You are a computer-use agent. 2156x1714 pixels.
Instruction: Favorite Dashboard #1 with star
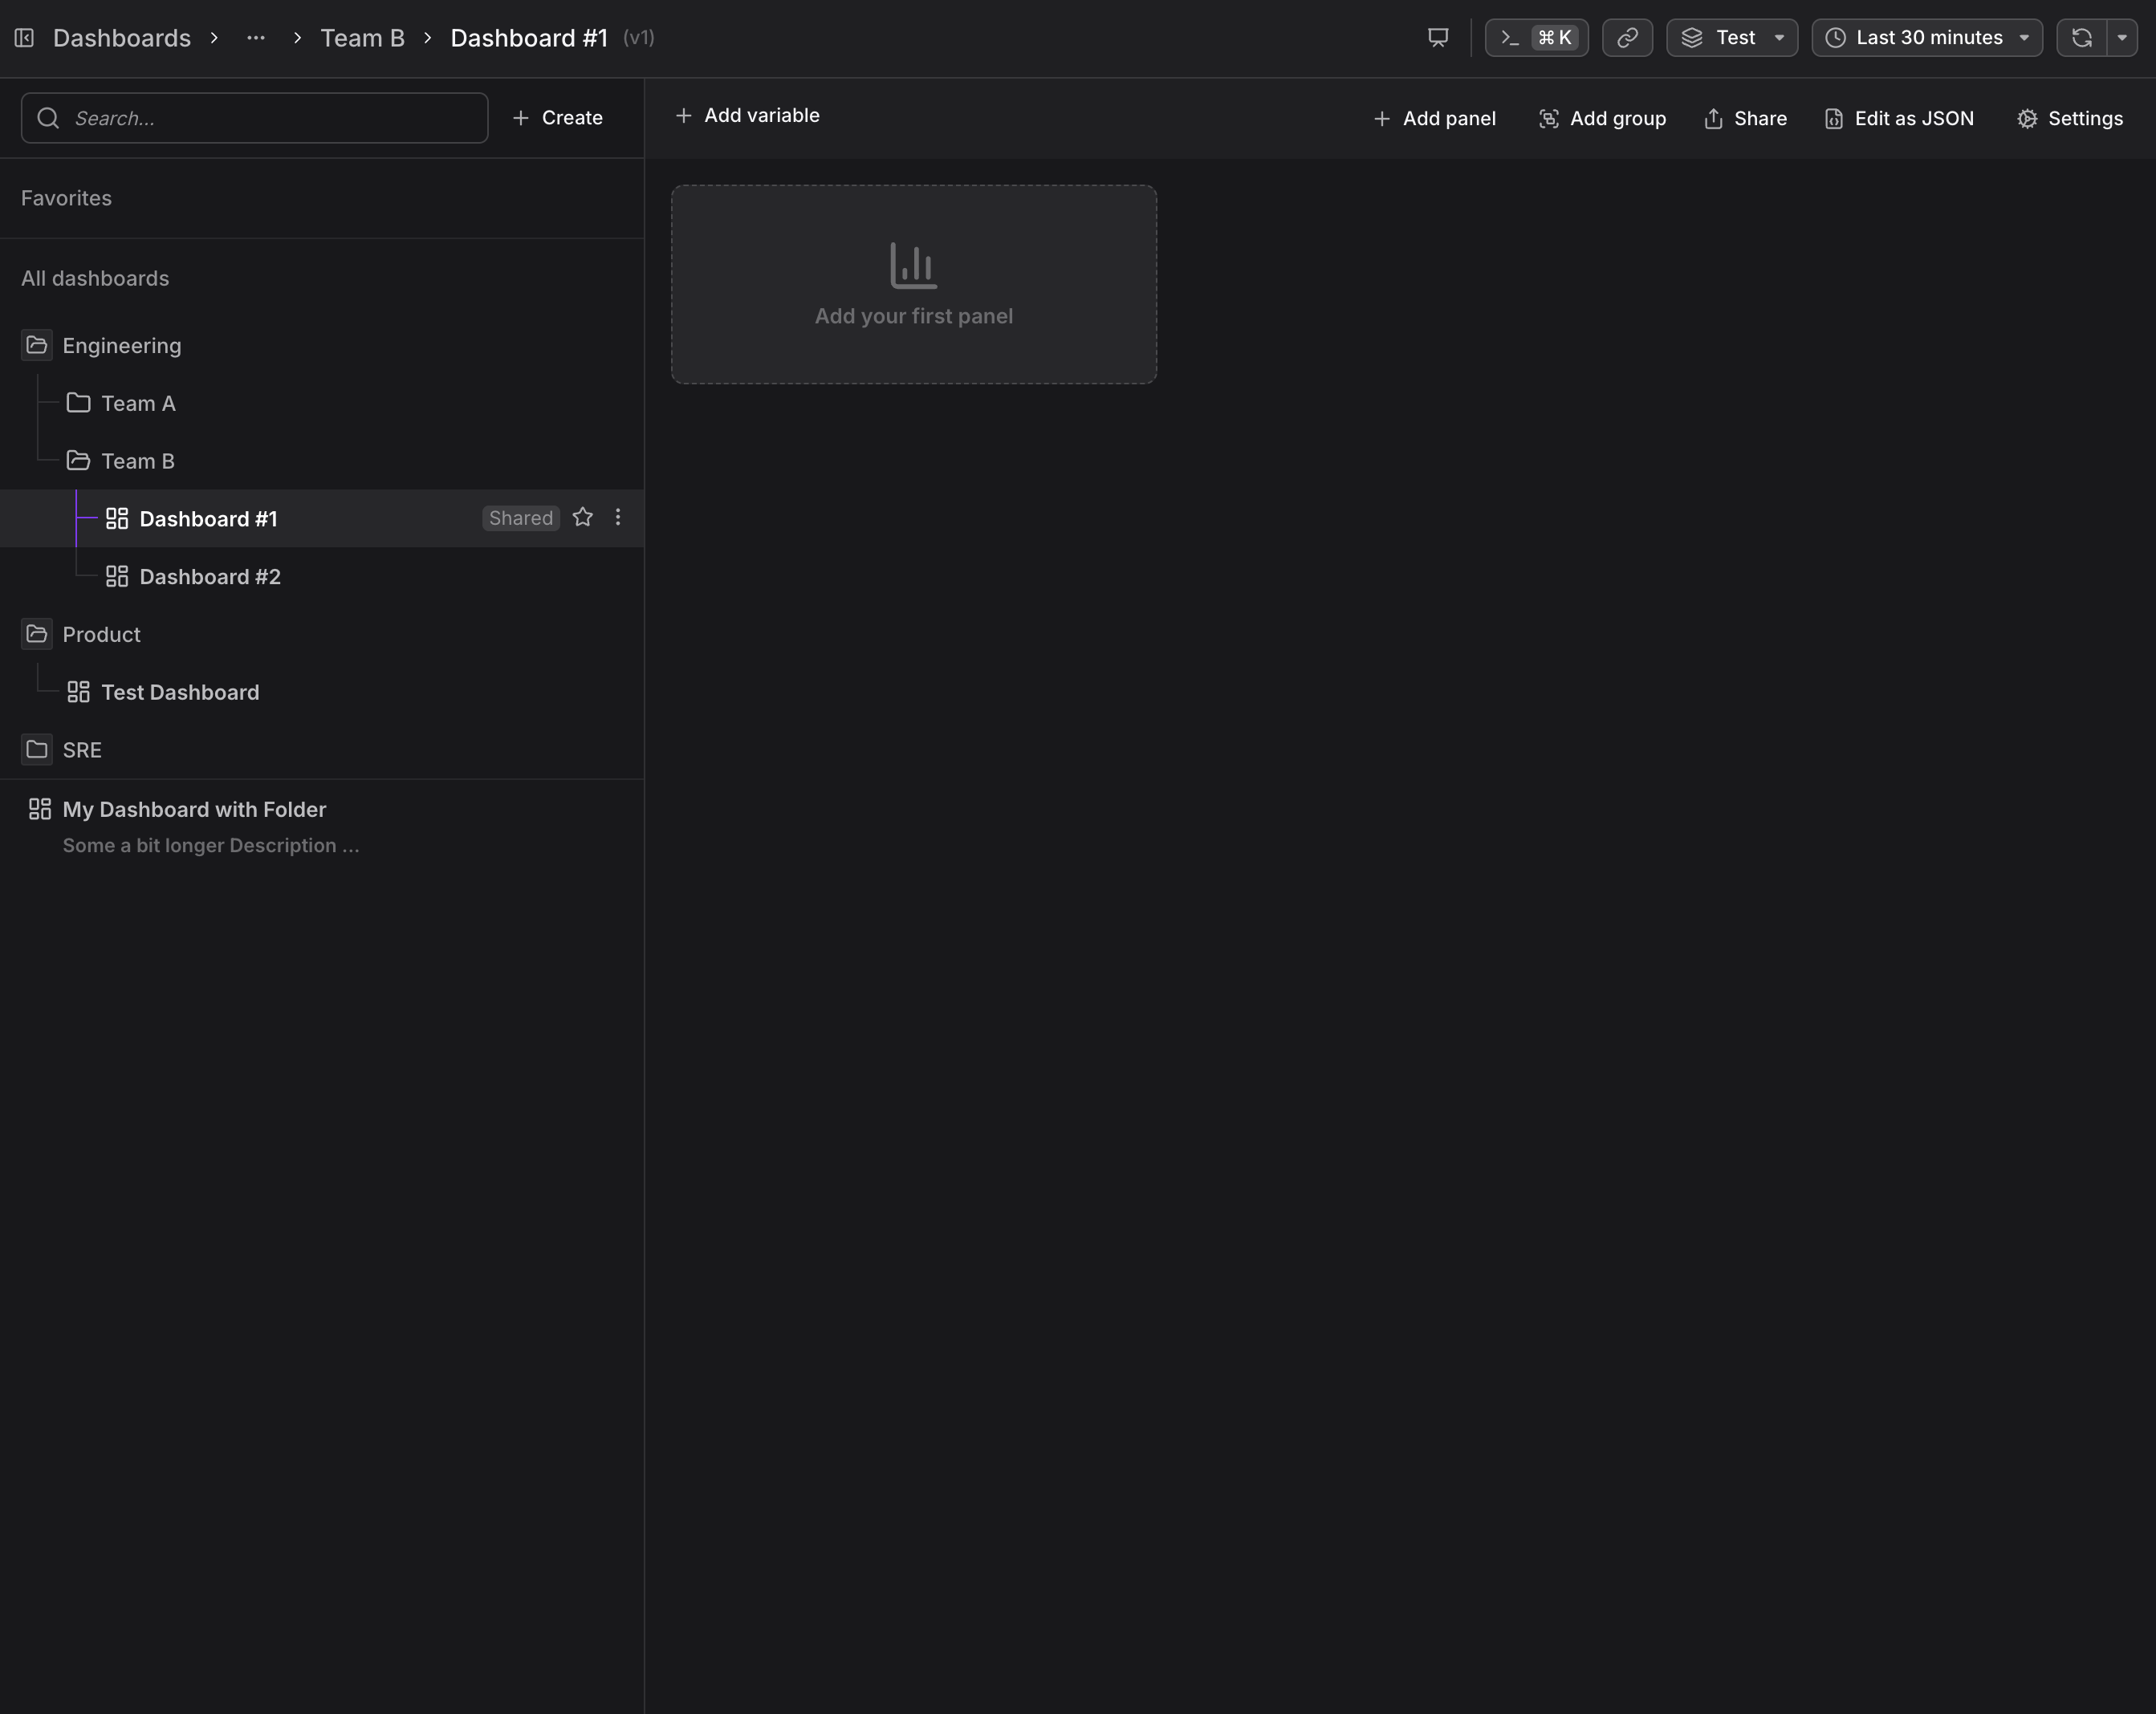(583, 518)
